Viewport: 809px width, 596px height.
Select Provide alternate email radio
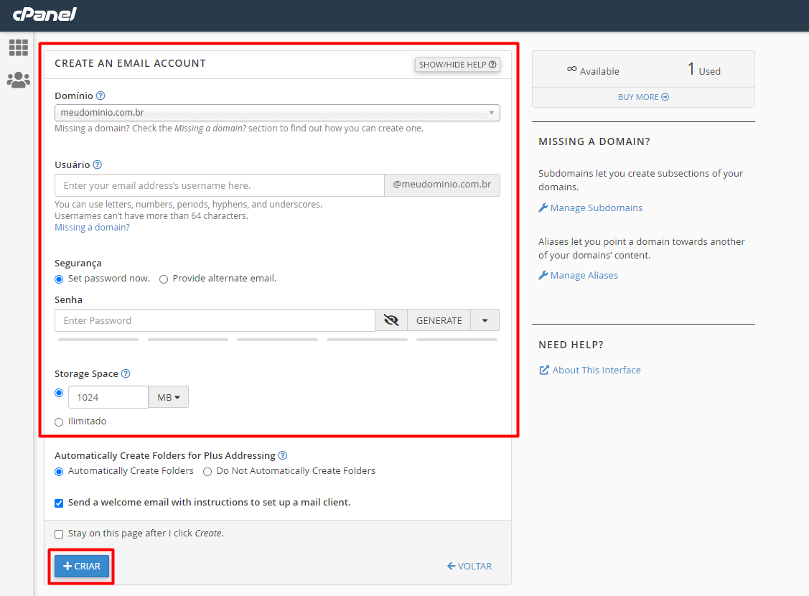tap(164, 279)
